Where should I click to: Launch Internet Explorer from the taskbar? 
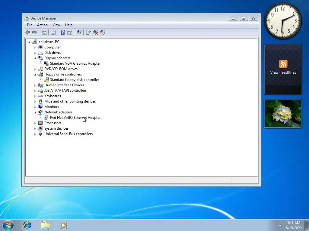tap(27, 225)
